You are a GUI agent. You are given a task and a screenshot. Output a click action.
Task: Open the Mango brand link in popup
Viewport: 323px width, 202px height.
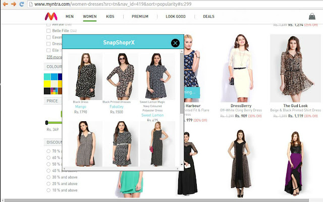pos(81,107)
